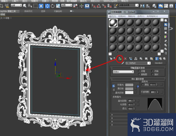Reset material with the red X icon

[x=125, y=59]
